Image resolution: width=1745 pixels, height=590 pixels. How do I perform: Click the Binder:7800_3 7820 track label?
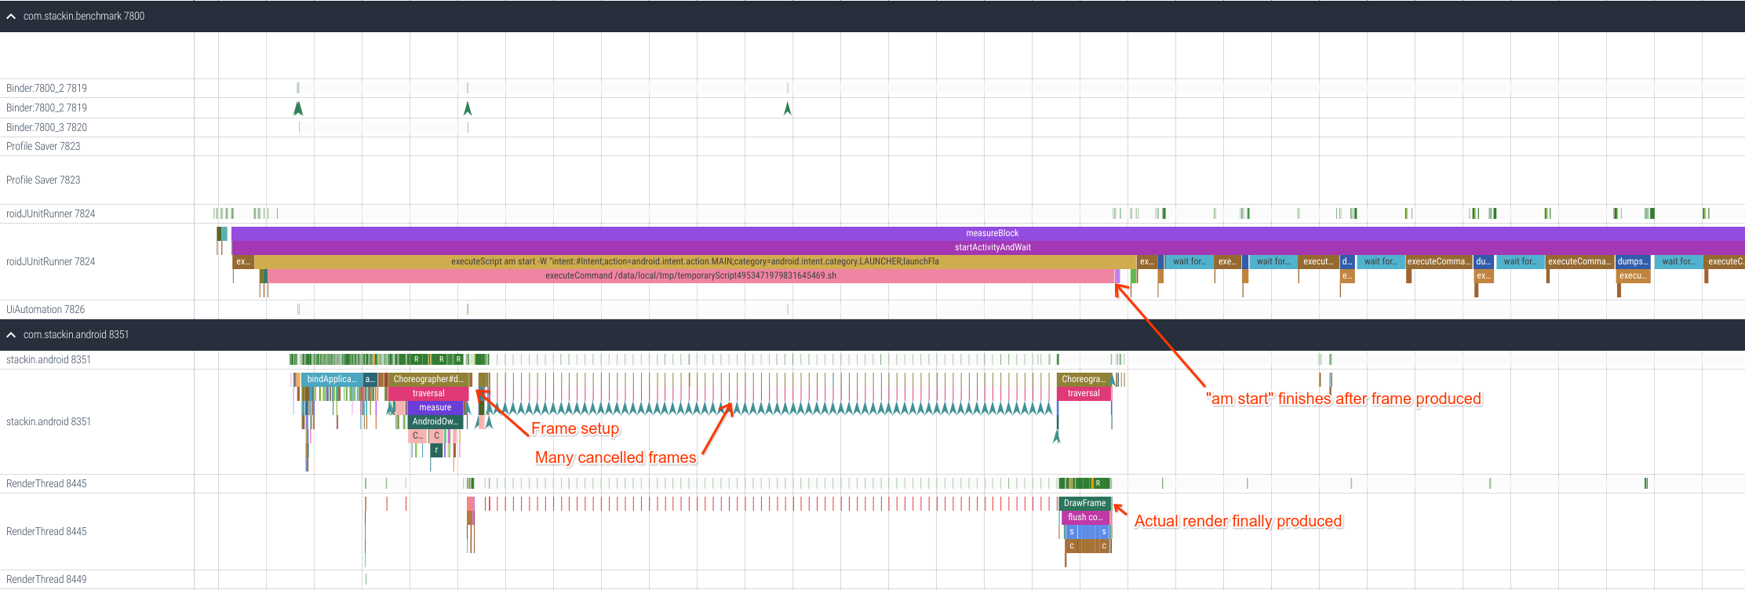46,127
